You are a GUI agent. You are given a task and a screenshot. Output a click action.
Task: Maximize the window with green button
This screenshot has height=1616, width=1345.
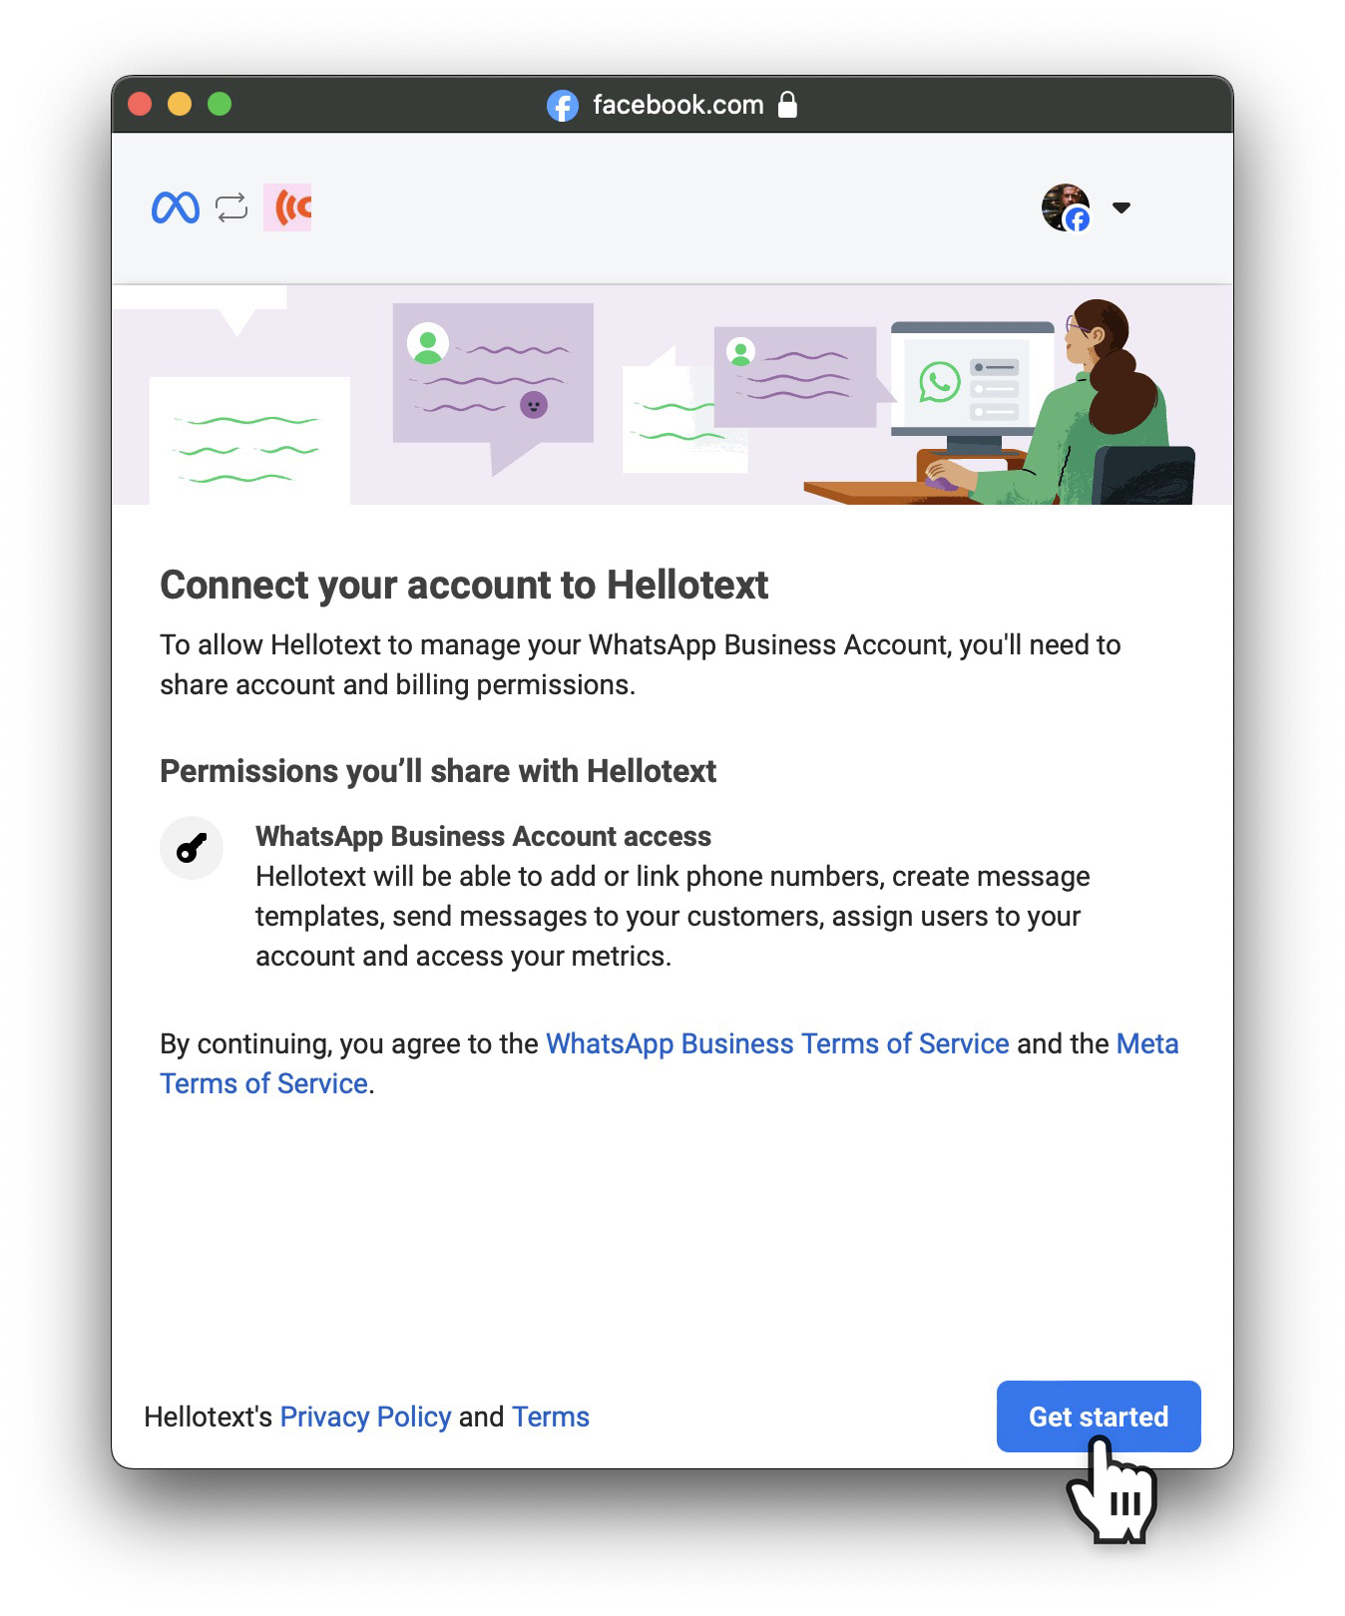pos(220,104)
